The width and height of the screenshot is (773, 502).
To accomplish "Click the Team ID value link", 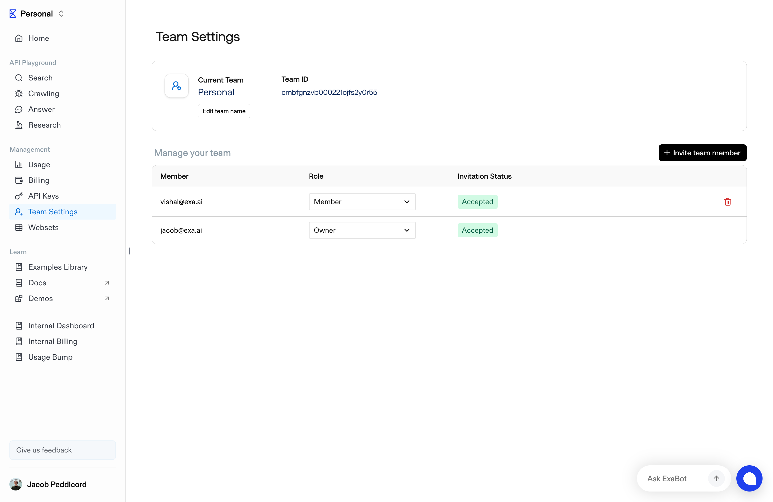I will [329, 92].
